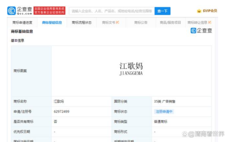Click the 商标类型 label cell
Viewport: 229px width, 142px height.
click(x=132, y=121)
